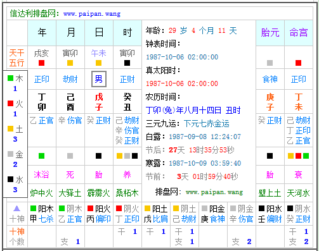Click the 天干五行 row label
Screen dimensions: 319x251
[17, 58]
